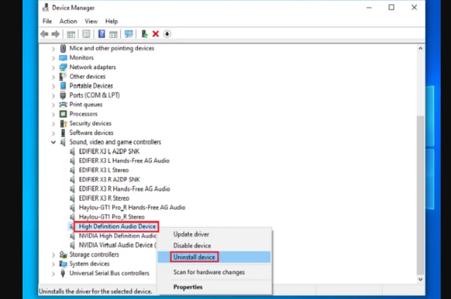451x299 pixels.
Task: Select Haylou-GT1 Pro_R Stereo device
Action: [112, 217]
